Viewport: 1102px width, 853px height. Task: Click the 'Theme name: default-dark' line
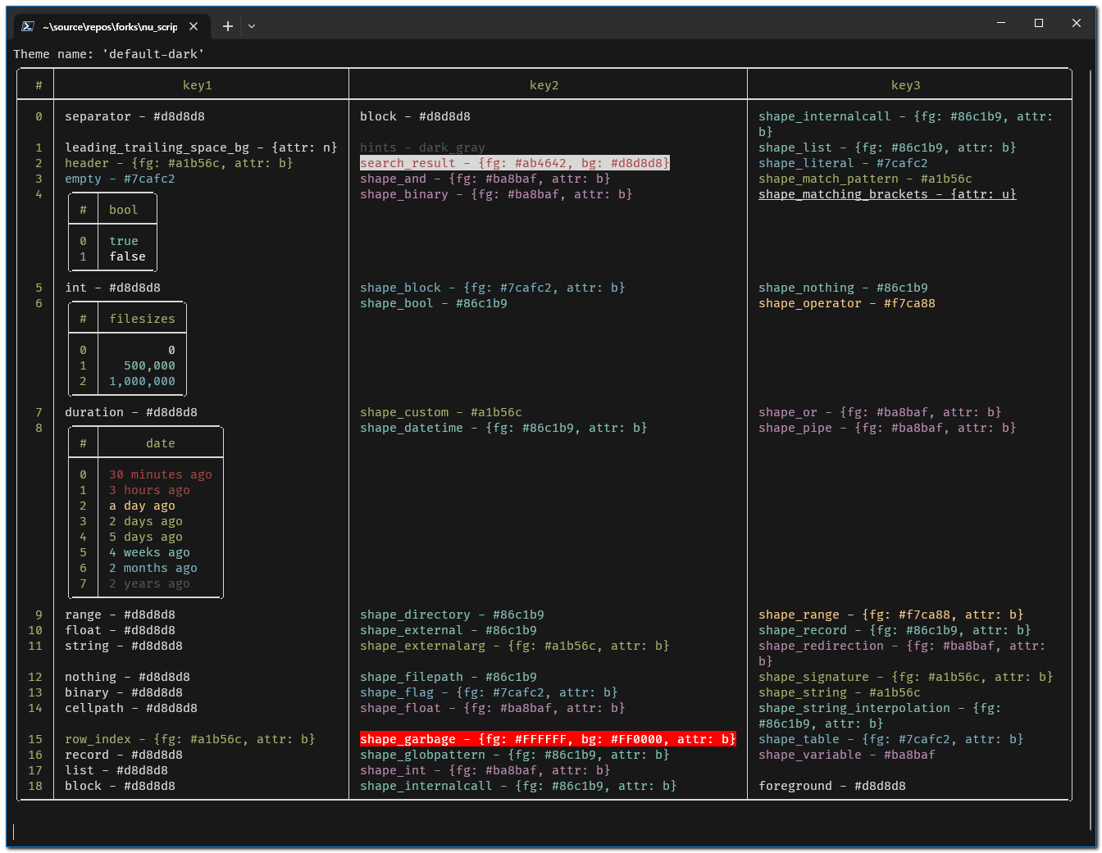(108, 54)
